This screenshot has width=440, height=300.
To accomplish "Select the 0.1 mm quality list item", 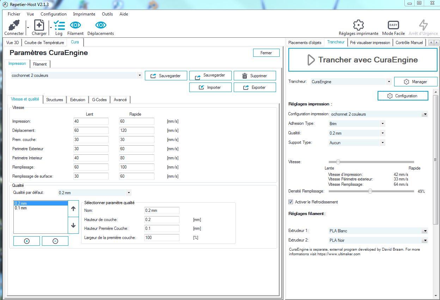I will point(41,208).
